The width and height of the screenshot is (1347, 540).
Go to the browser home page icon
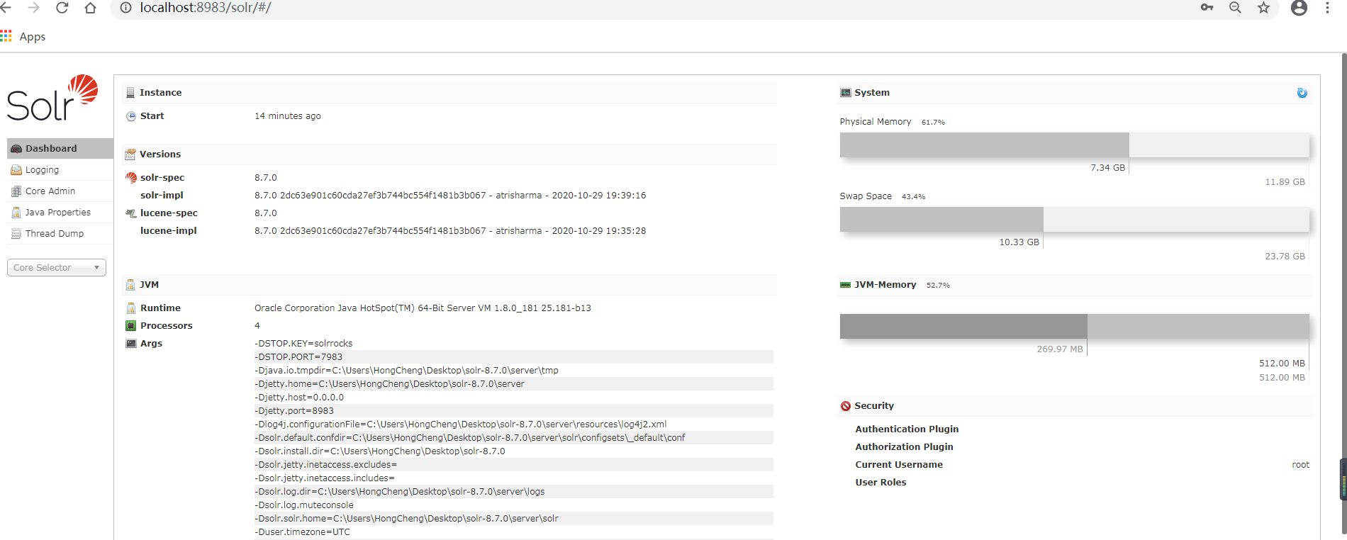pos(90,8)
